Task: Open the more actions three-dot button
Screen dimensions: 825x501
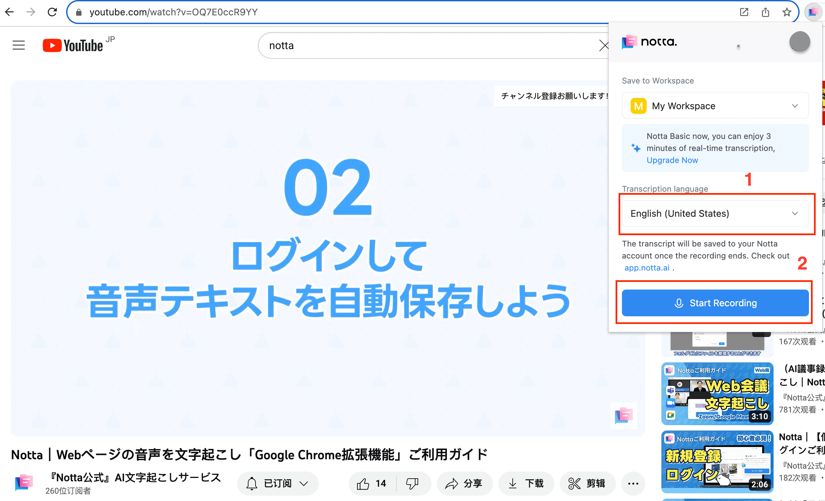Action: 633,483
